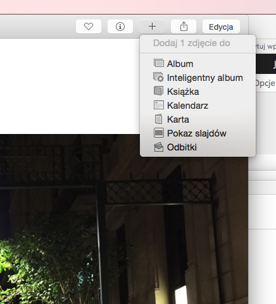Click the Edycja button
276x304 pixels.
[x=221, y=27]
